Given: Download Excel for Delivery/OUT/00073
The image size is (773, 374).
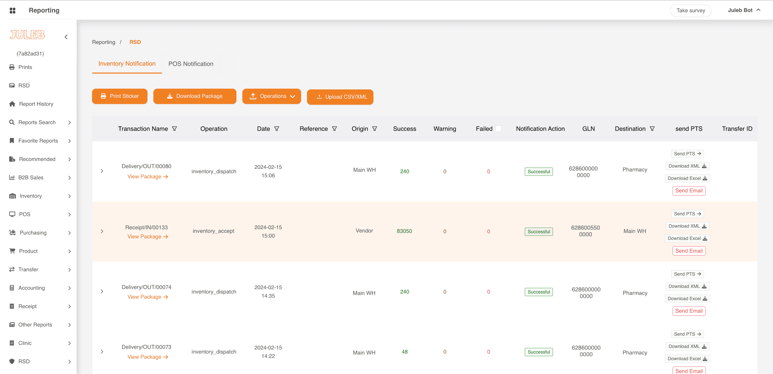Looking at the screenshot, I should [687, 358].
